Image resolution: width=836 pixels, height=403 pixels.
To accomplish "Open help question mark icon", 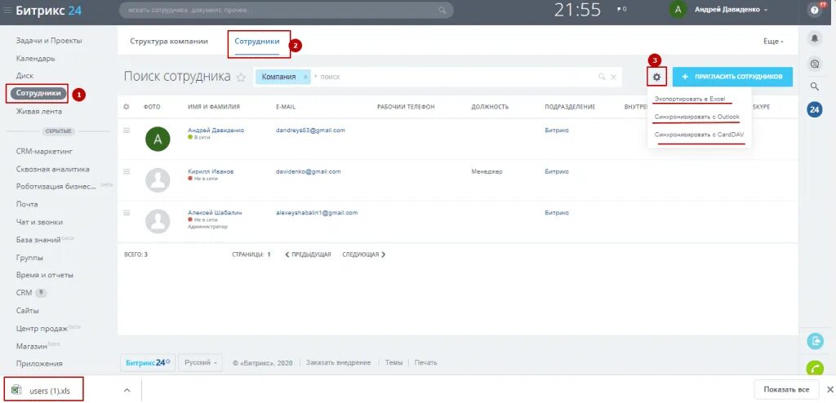I will point(814,10).
